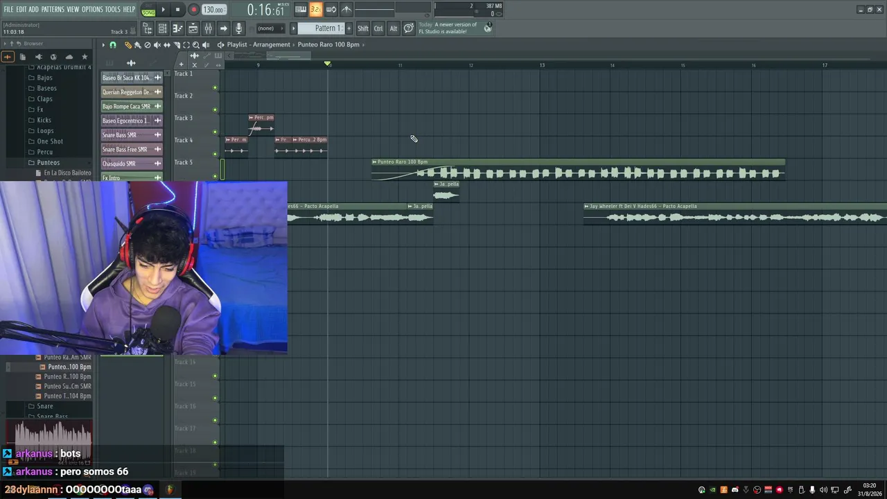Screen dimensions: 887x499
Task: Switch browser to the files tab
Action: [x=23, y=57]
